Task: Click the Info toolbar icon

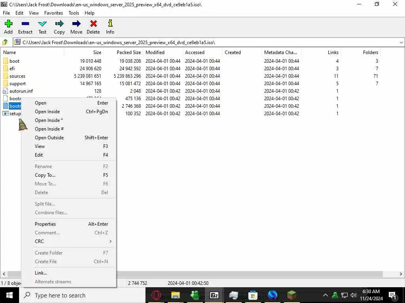Action: (110, 23)
